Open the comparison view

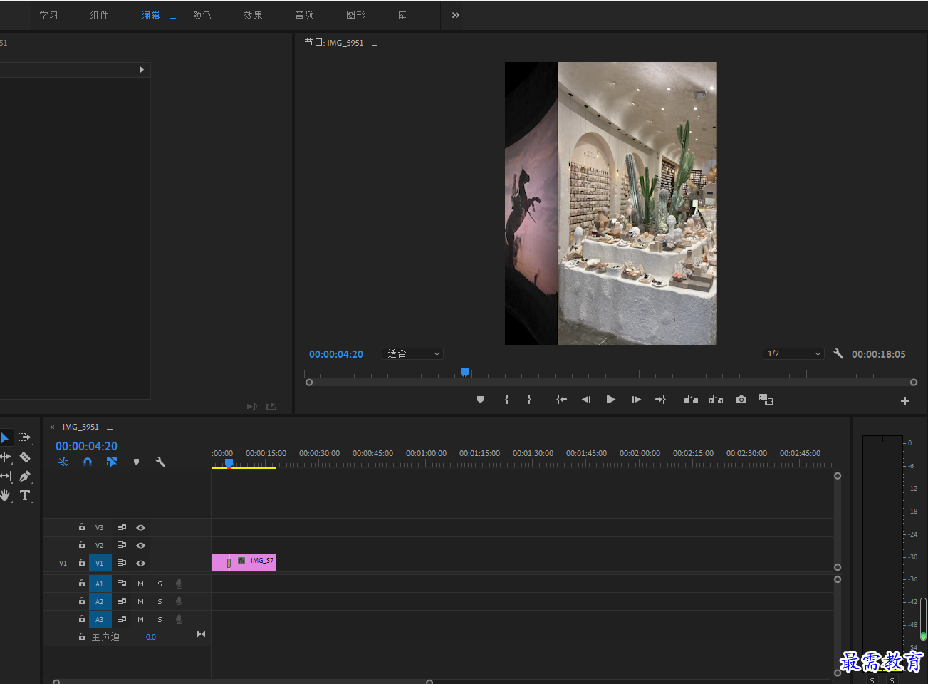pos(766,400)
